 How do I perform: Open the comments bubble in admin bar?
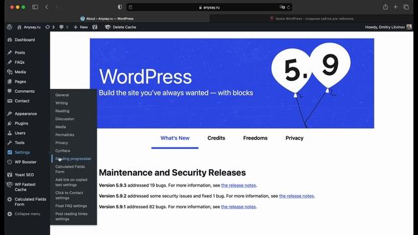point(64,27)
